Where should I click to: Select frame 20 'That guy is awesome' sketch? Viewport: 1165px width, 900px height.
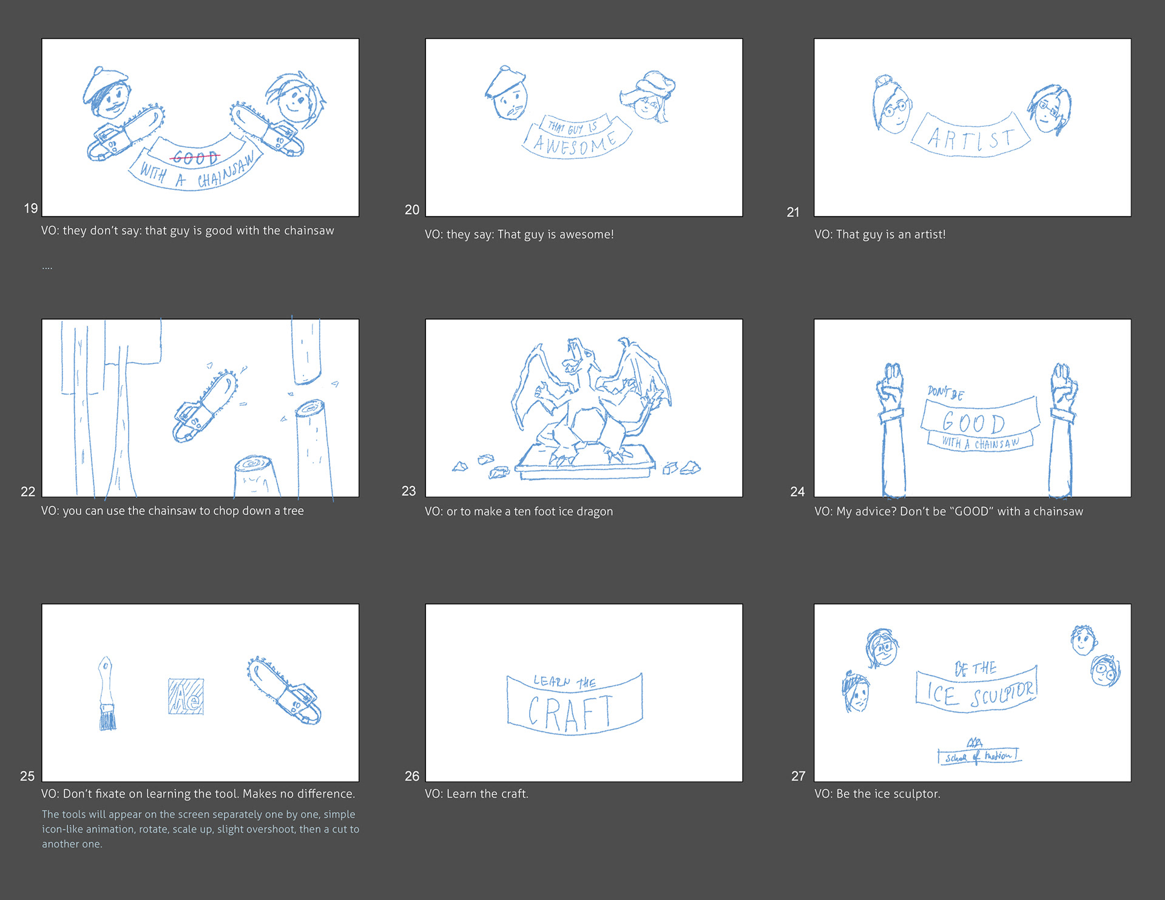coord(584,127)
